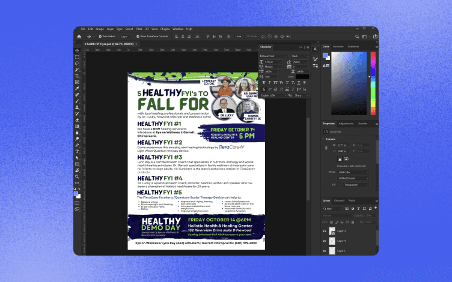Viewport: 452px width, 282px height.
Task: Click the foreground color swatch in Color panel
Action: [x=325, y=56]
